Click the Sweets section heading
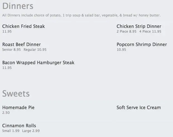The height and width of the screenshot is (137, 173). pyautogui.click(x=16, y=93)
